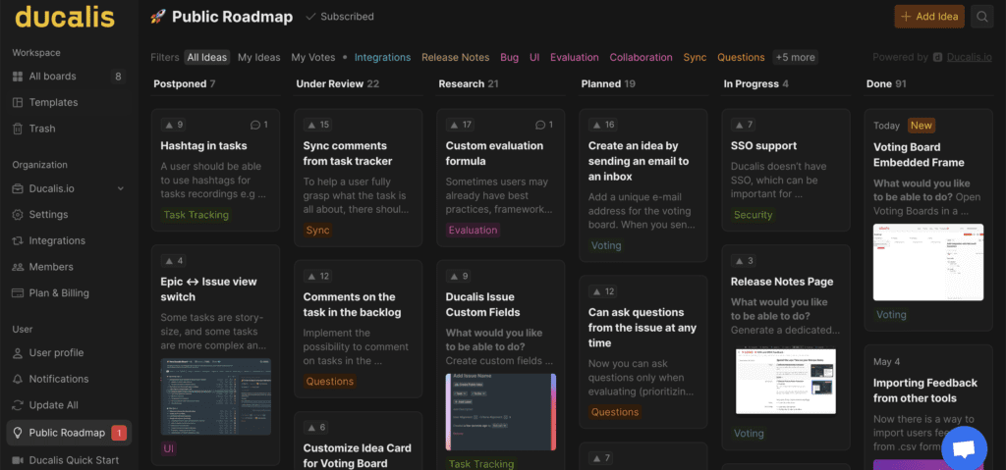Open the Importing Feedback from other tools card
The width and height of the screenshot is (1006, 470).
[928, 408]
